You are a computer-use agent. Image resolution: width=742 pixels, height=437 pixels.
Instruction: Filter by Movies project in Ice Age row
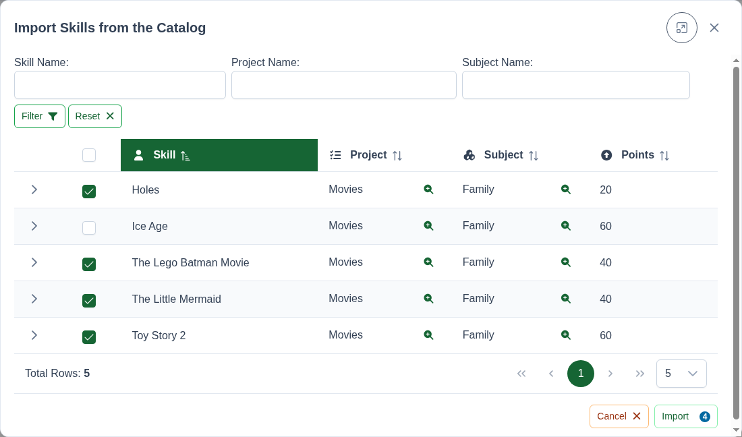tap(429, 226)
